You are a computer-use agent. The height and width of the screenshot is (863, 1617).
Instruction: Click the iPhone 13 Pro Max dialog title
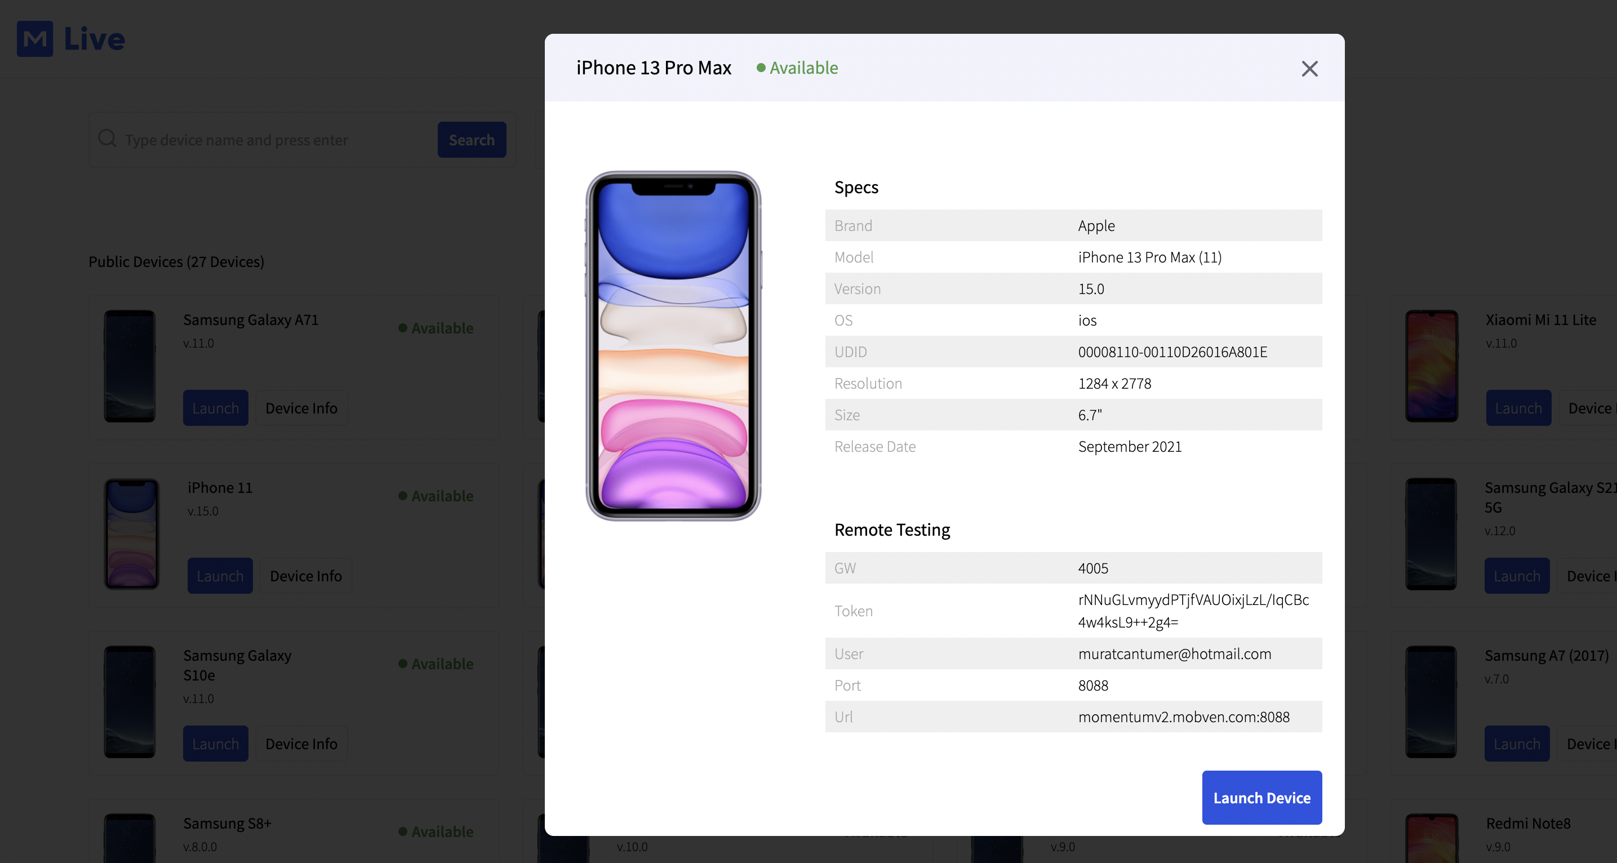pyautogui.click(x=654, y=68)
